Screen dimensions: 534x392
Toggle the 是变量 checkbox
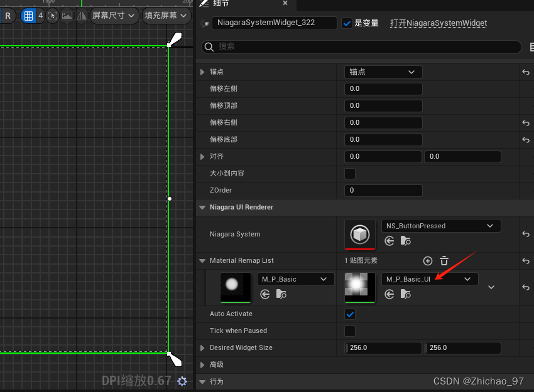click(x=347, y=23)
